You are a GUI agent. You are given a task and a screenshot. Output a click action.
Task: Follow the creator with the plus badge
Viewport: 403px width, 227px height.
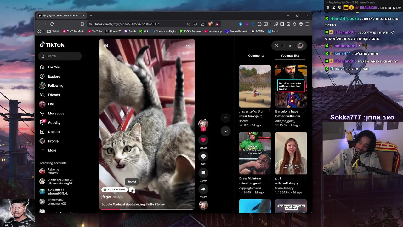click(x=203, y=129)
